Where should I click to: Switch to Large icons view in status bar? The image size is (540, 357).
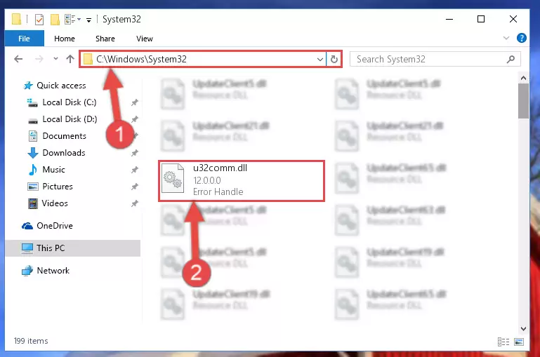519,342
